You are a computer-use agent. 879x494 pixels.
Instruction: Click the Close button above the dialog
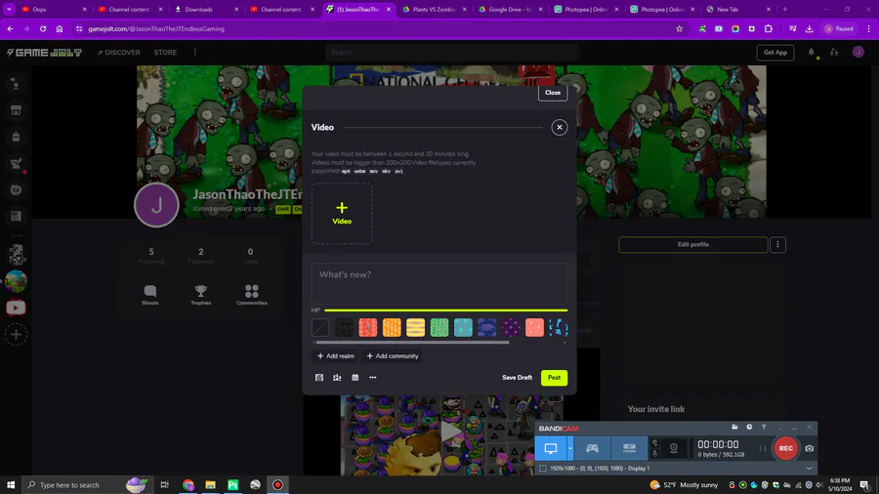(x=552, y=93)
